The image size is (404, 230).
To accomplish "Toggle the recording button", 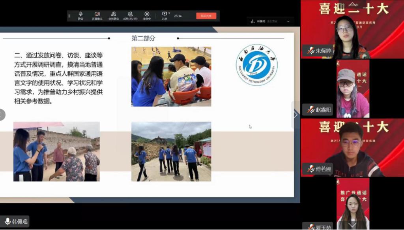I will point(147,15).
